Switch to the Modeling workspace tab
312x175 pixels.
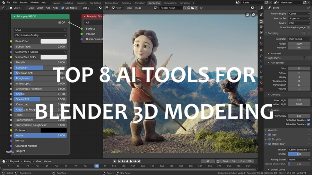pos(68,3)
